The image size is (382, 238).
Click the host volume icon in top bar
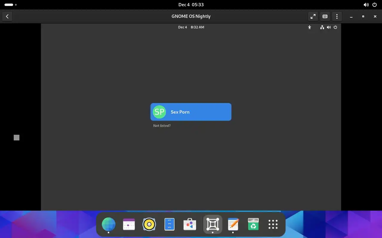click(x=366, y=5)
